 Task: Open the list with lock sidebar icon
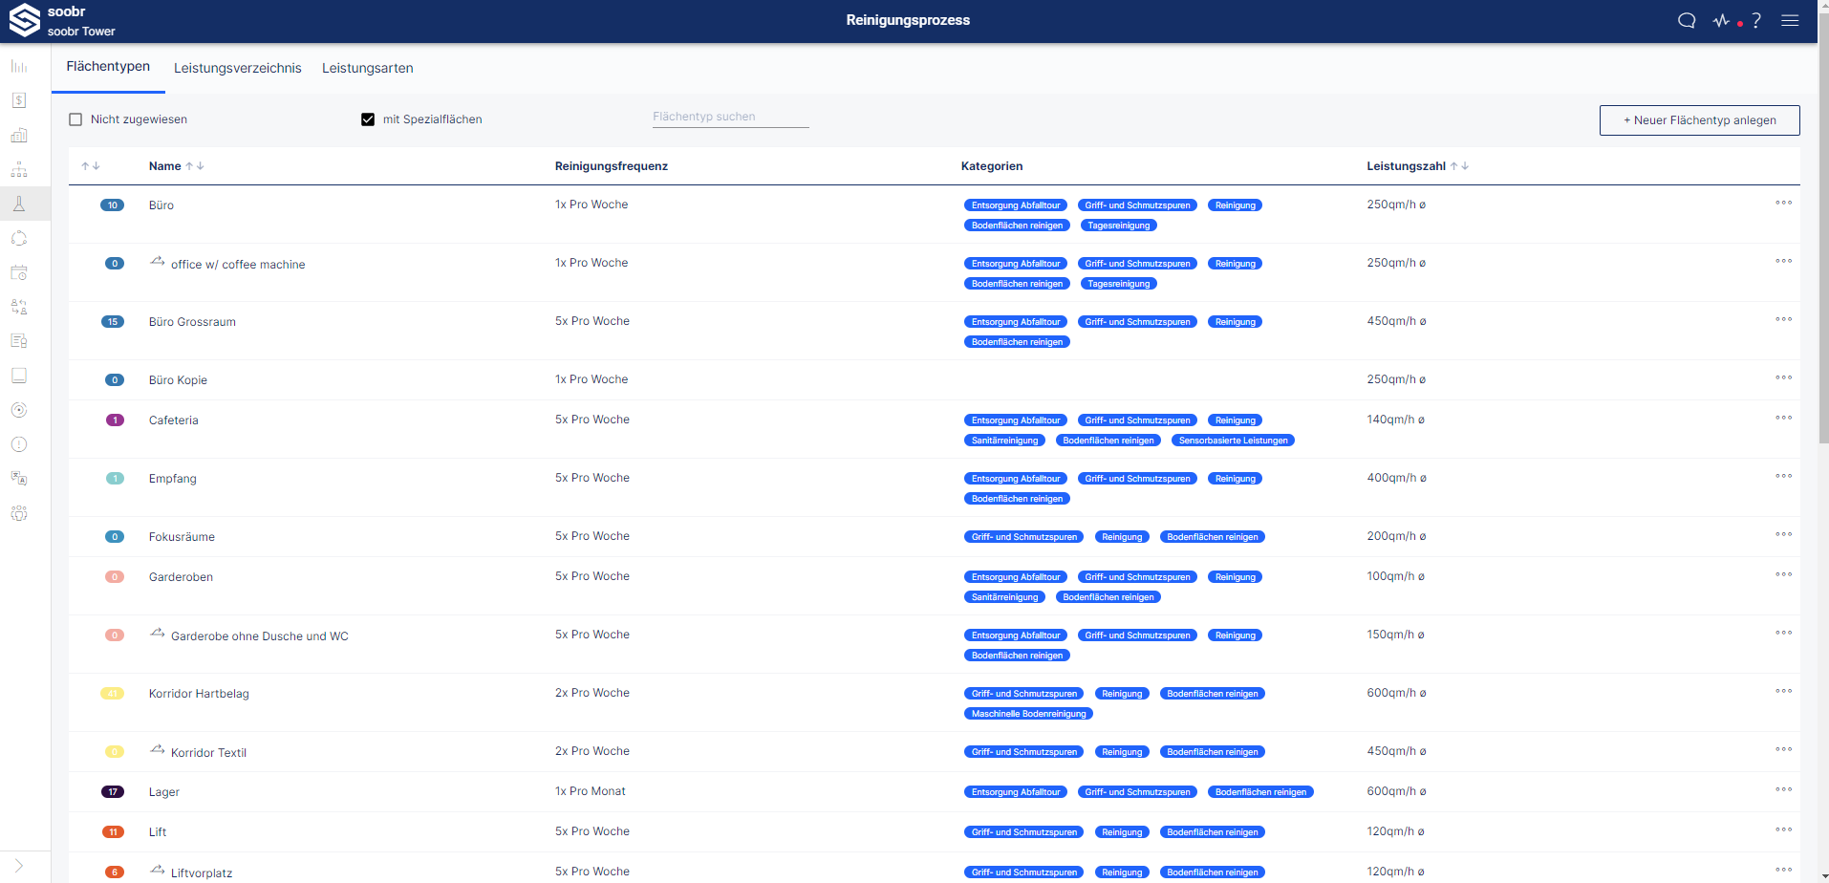click(18, 341)
